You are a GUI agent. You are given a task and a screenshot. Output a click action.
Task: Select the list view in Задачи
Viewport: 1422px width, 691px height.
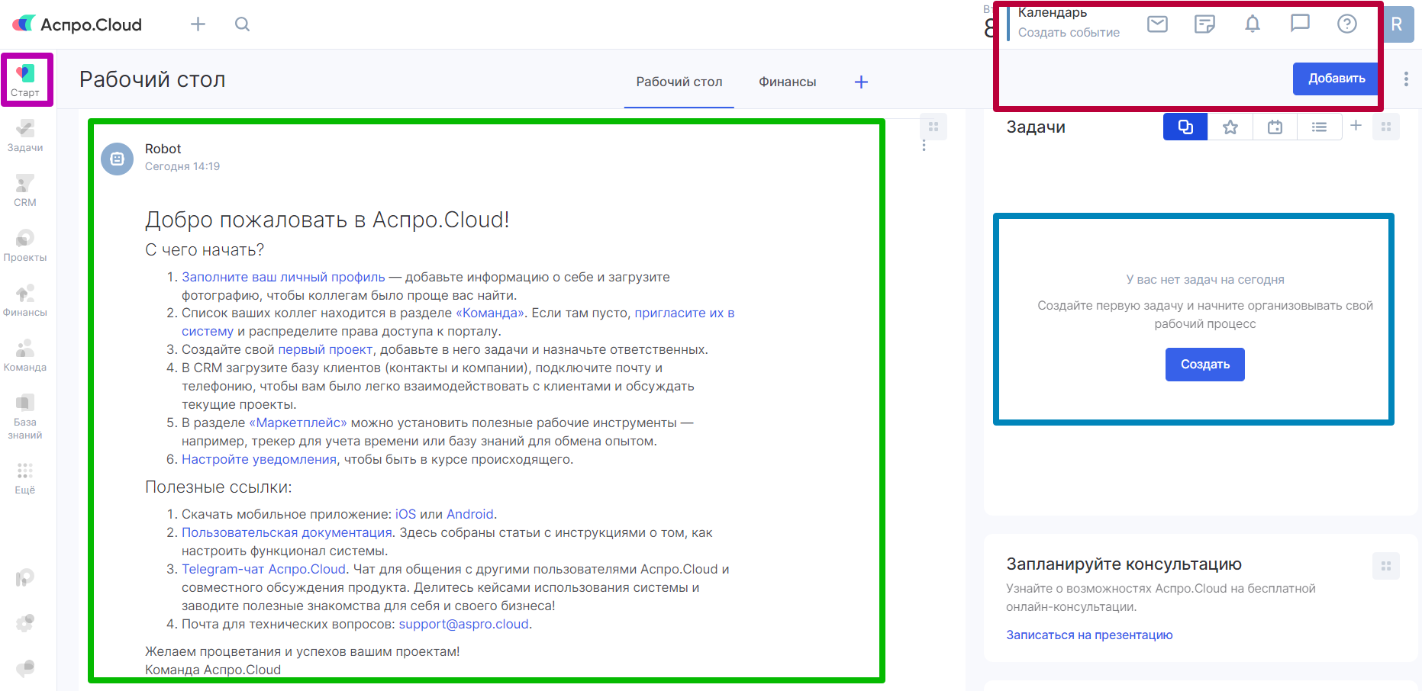(1319, 127)
